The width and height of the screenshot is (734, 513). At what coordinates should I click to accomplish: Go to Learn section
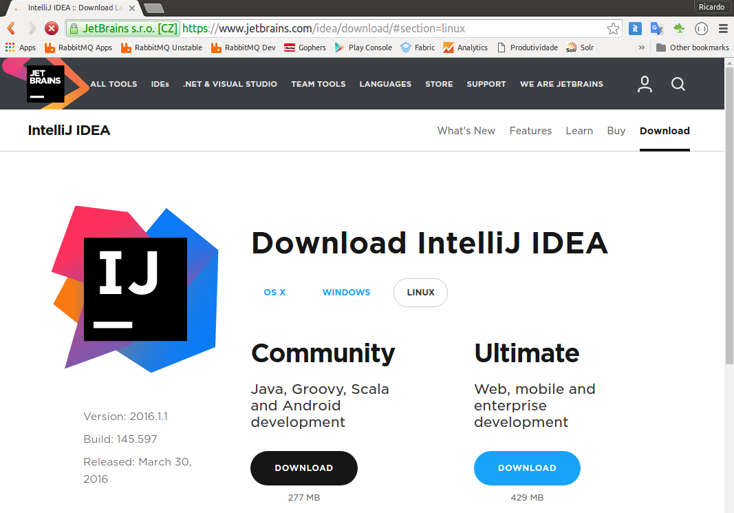pyautogui.click(x=579, y=131)
